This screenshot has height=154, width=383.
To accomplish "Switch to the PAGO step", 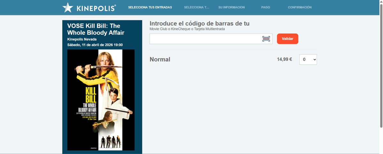I will [x=266, y=7].
